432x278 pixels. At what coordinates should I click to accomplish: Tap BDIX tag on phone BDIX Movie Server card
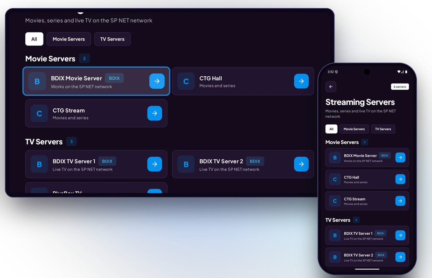coord(385,155)
